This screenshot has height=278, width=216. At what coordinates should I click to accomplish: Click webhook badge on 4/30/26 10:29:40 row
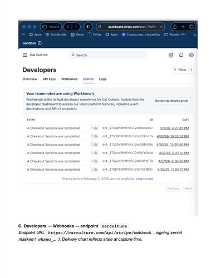pyautogui.click(x=95, y=145)
